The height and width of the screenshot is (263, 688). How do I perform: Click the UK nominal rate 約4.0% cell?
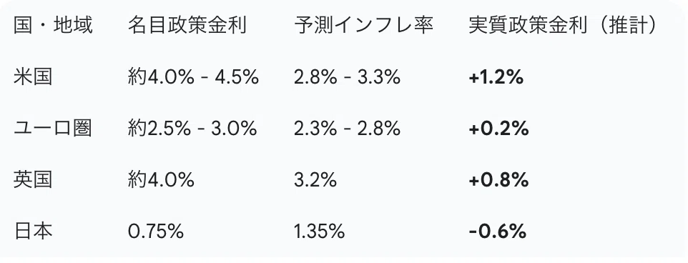pyautogui.click(x=161, y=180)
